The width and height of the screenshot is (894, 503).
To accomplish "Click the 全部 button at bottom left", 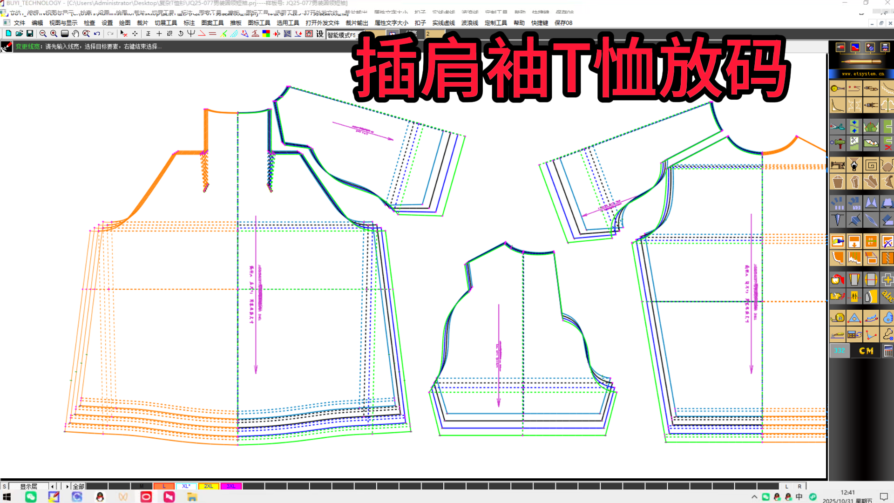I will 78,486.
